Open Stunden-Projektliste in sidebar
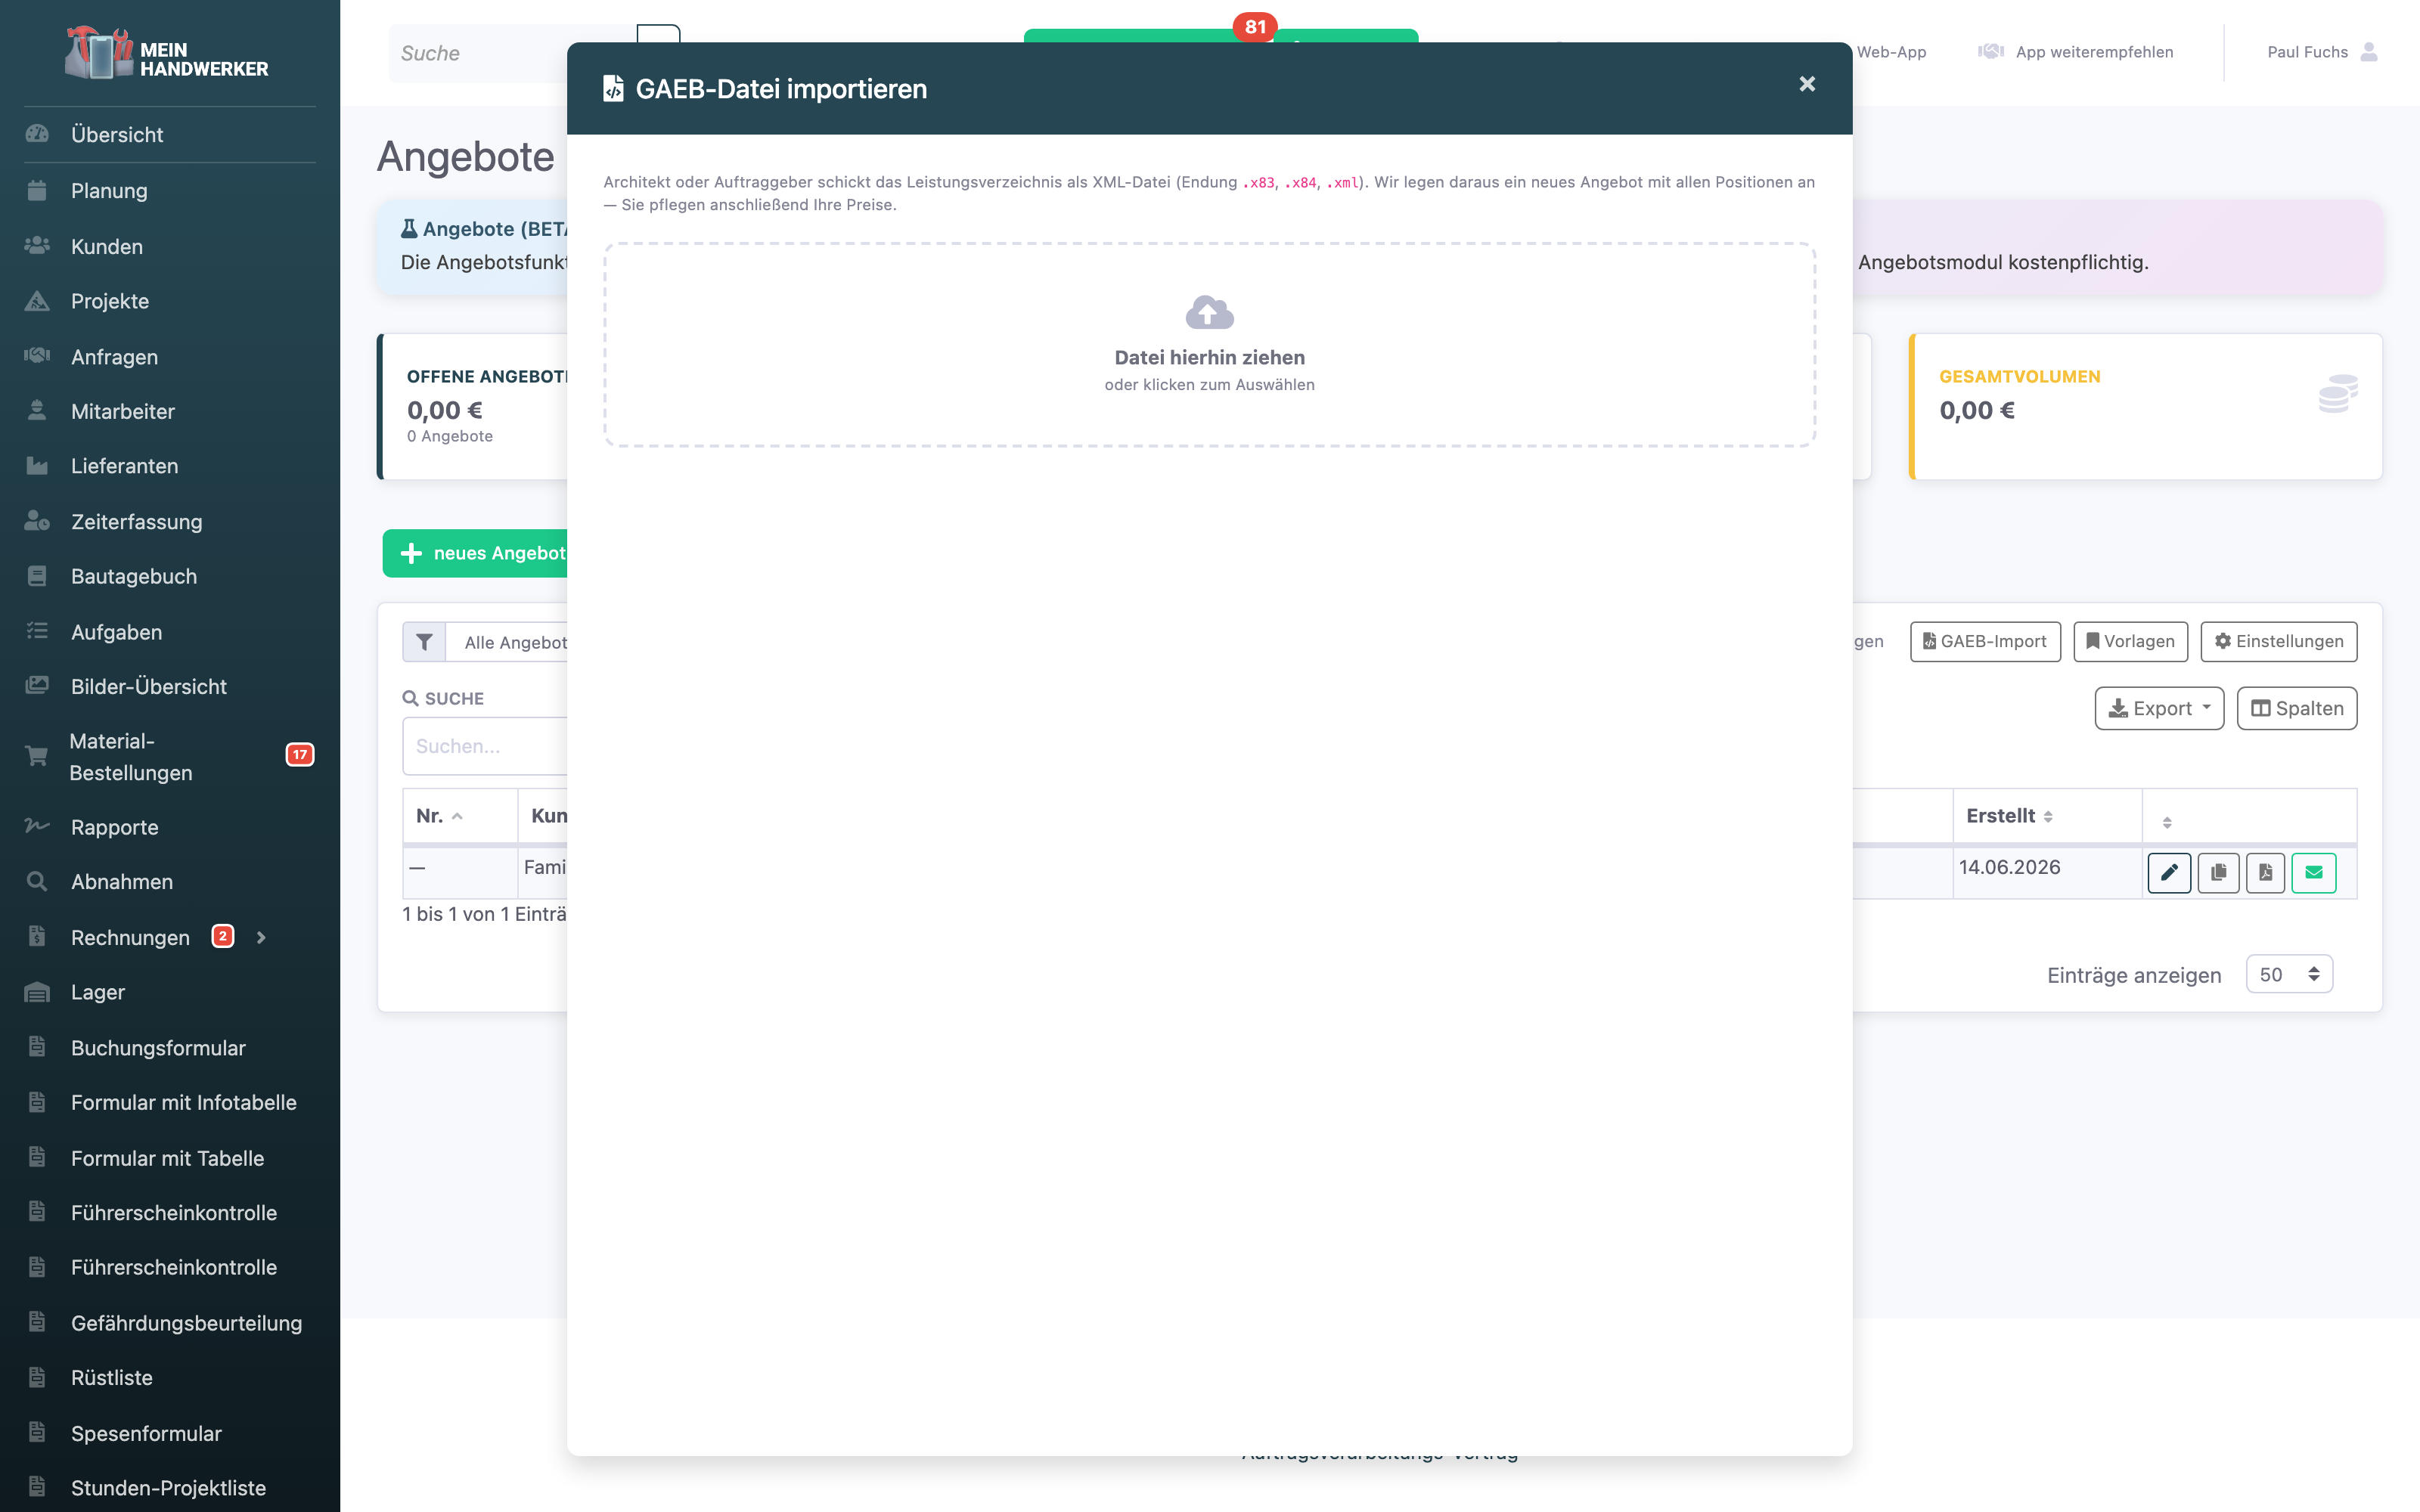This screenshot has width=2420, height=1512. click(170, 1487)
